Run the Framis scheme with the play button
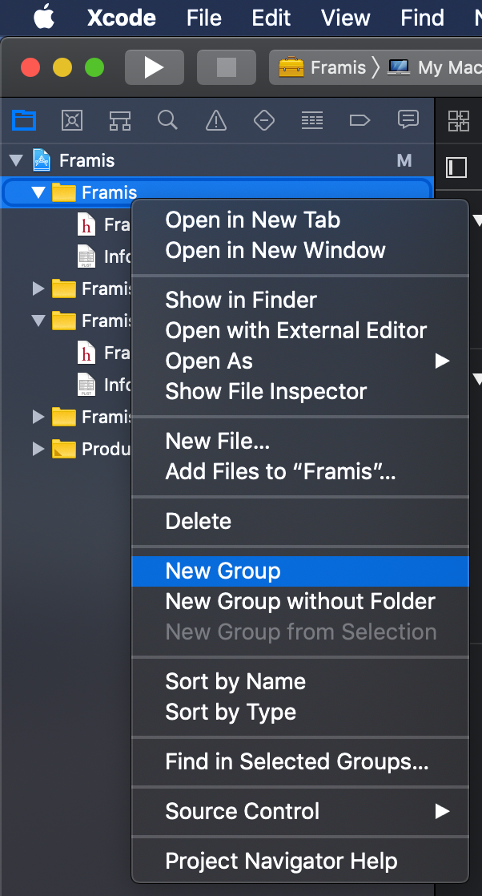 154,67
